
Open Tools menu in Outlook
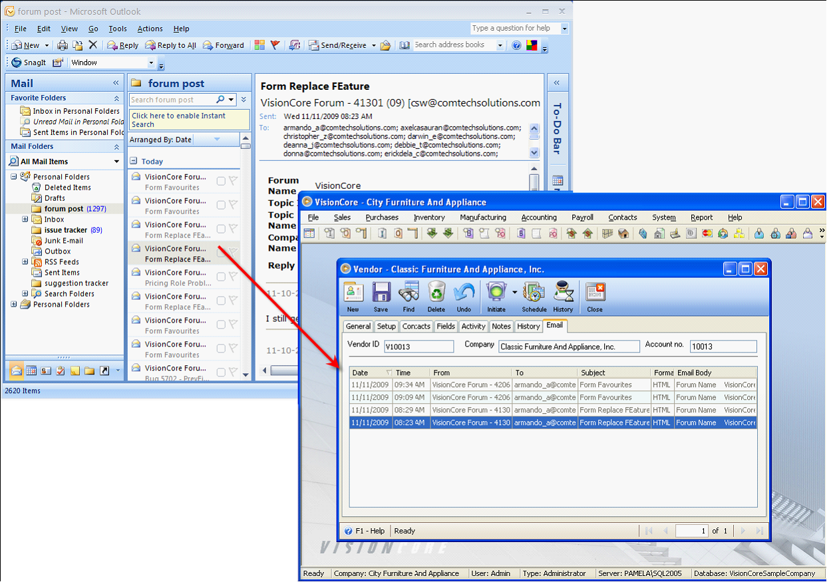tap(118, 29)
